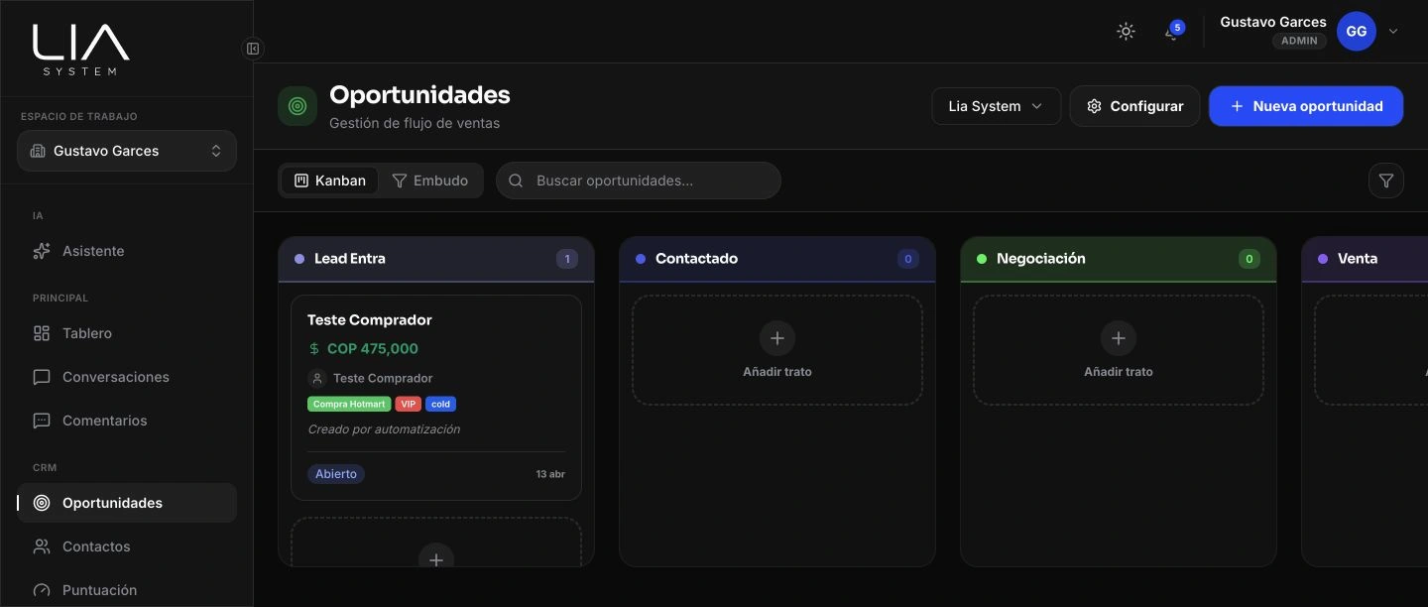
Task: Click the Contactado column header
Action: click(777, 259)
